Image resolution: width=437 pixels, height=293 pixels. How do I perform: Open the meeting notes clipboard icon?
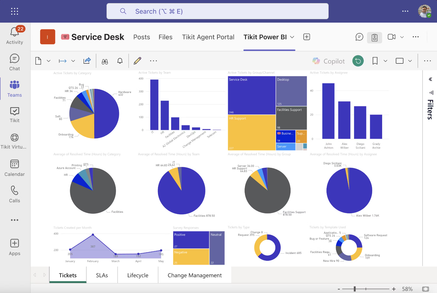pyautogui.click(x=375, y=37)
